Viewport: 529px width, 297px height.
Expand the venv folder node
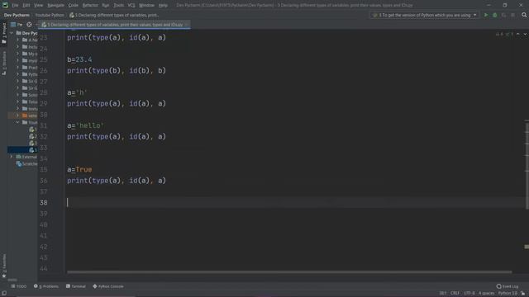(x=18, y=115)
